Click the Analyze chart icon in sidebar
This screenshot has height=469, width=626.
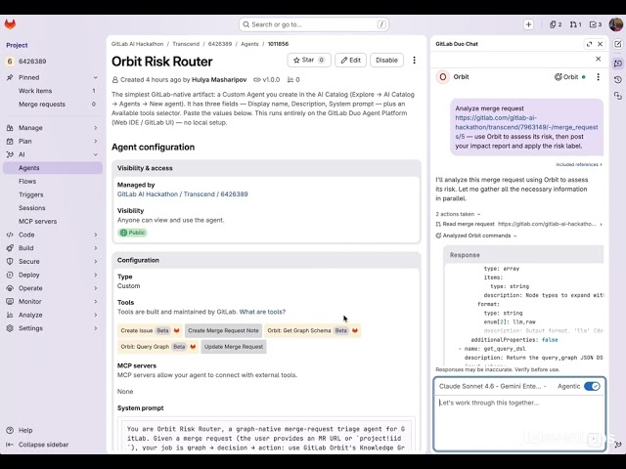pos(10,315)
